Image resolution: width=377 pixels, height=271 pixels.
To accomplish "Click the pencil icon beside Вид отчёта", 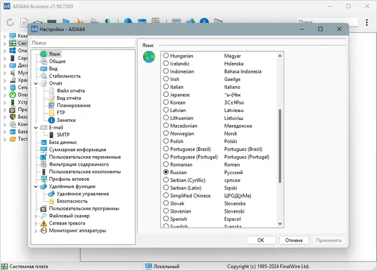I will pos(51,98).
